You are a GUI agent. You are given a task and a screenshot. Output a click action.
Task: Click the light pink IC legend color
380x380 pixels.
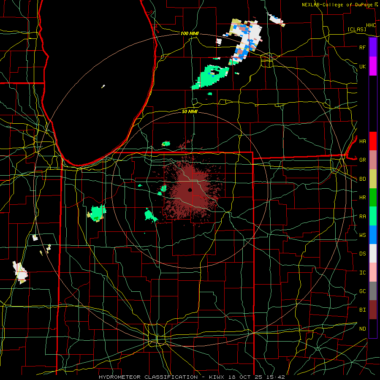click(x=373, y=272)
